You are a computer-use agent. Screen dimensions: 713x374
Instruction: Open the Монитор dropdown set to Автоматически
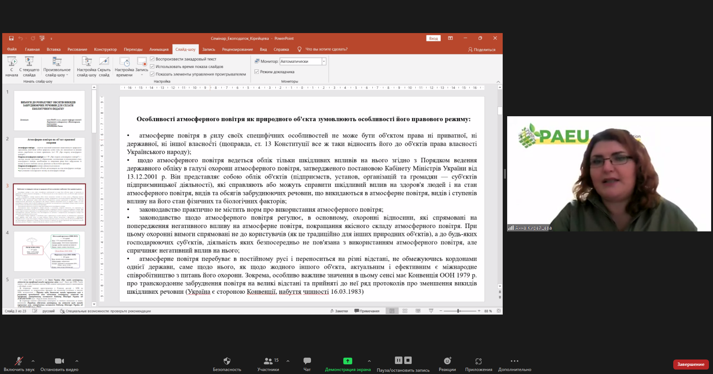click(x=324, y=61)
